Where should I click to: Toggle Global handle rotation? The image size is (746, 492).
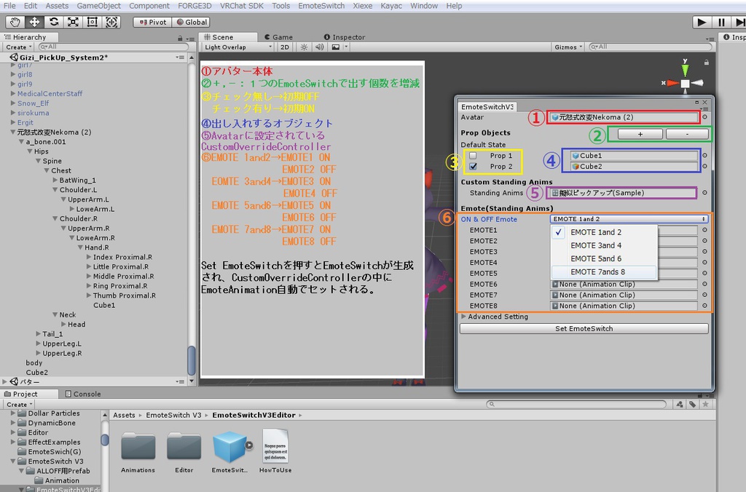191,23
